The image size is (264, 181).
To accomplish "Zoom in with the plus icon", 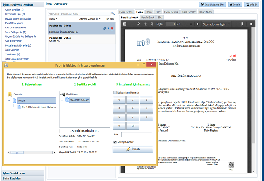I will (197, 24).
